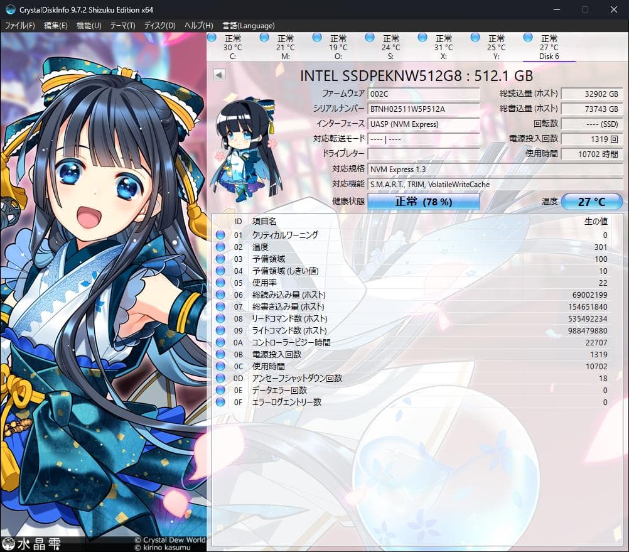Click the M: drive status orb

click(264, 38)
